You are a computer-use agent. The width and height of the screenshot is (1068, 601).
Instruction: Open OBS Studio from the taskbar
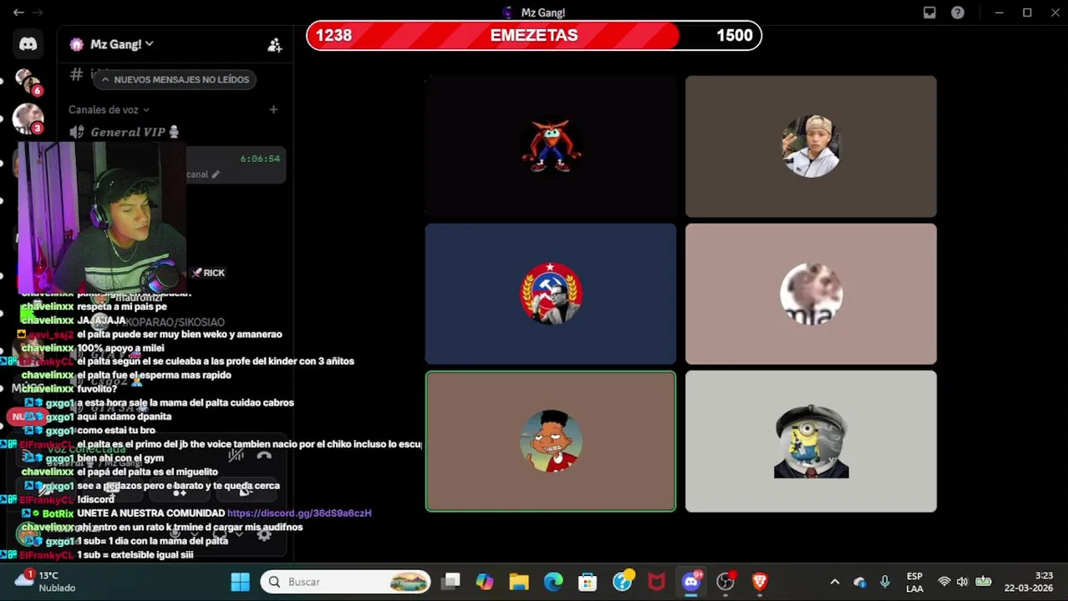pyautogui.click(x=725, y=582)
